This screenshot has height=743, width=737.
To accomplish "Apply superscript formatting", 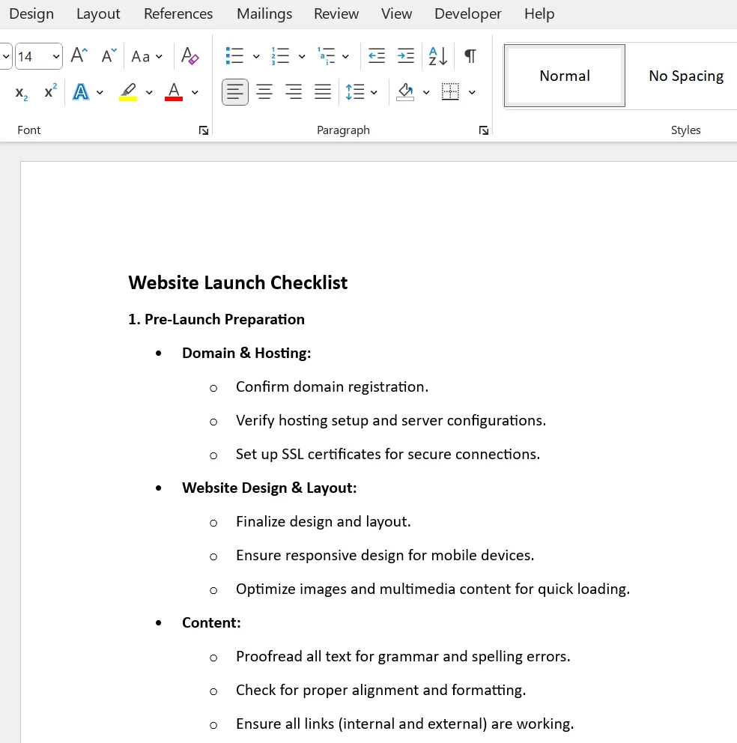I will (x=50, y=91).
